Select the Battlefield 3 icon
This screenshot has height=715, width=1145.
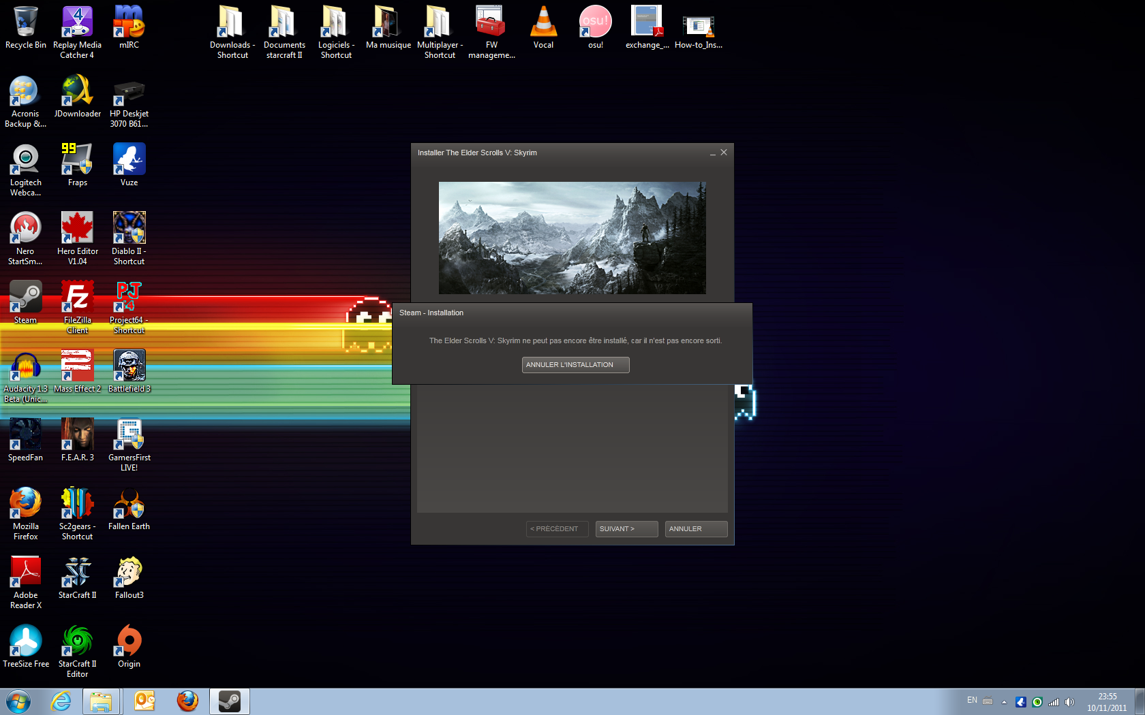click(x=129, y=372)
